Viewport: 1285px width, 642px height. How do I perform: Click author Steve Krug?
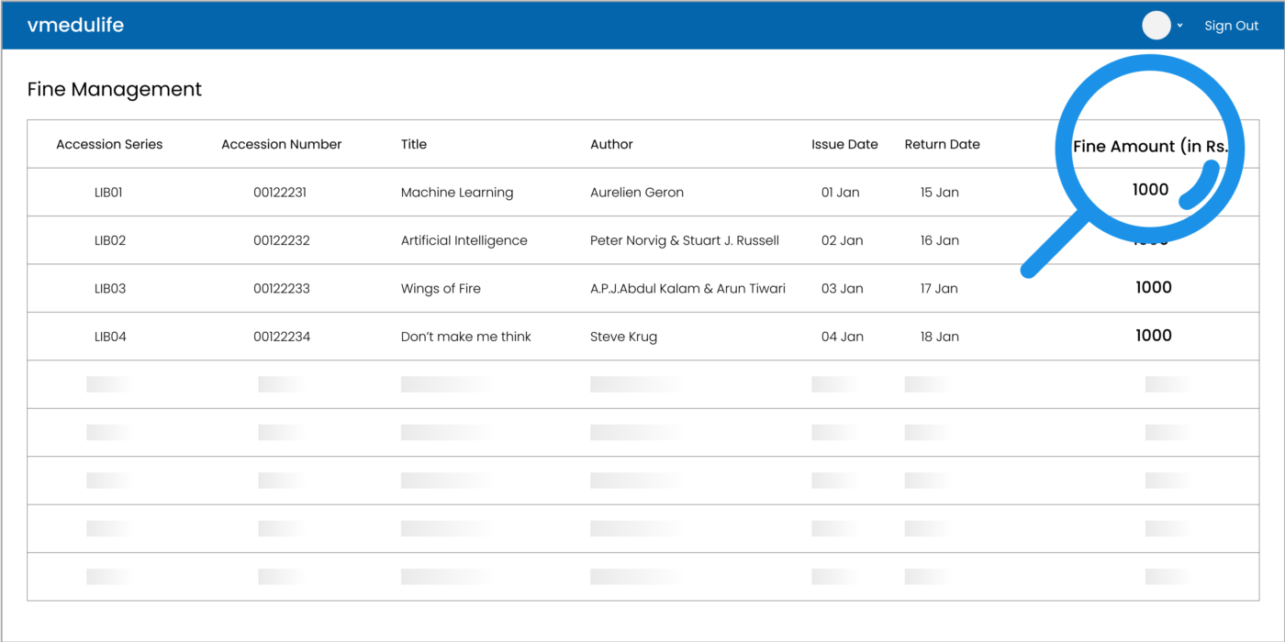tap(623, 337)
